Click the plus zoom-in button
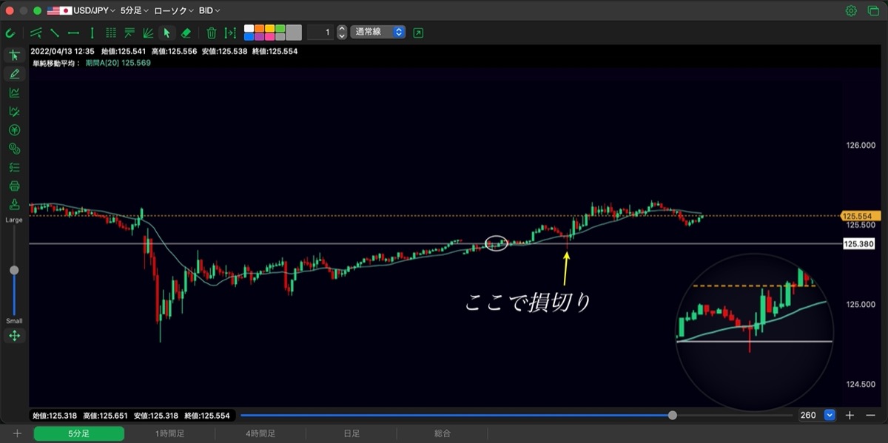The height and width of the screenshot is (443, 888). tap(850, 416)
